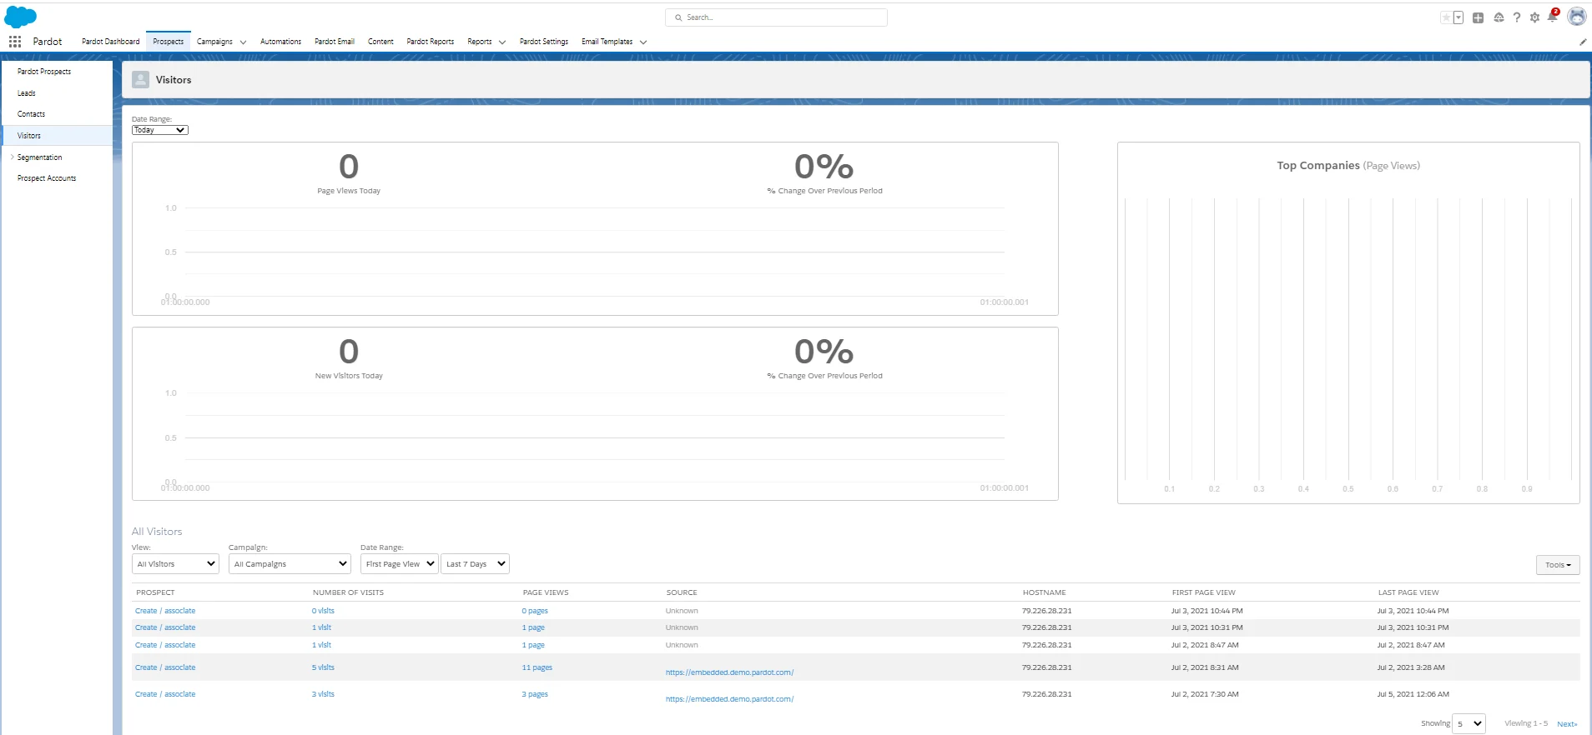Image resolution: width=1592 pixels, height=735 pixels.
Task: Sort by the Hostname column header
Action: 1045,592
